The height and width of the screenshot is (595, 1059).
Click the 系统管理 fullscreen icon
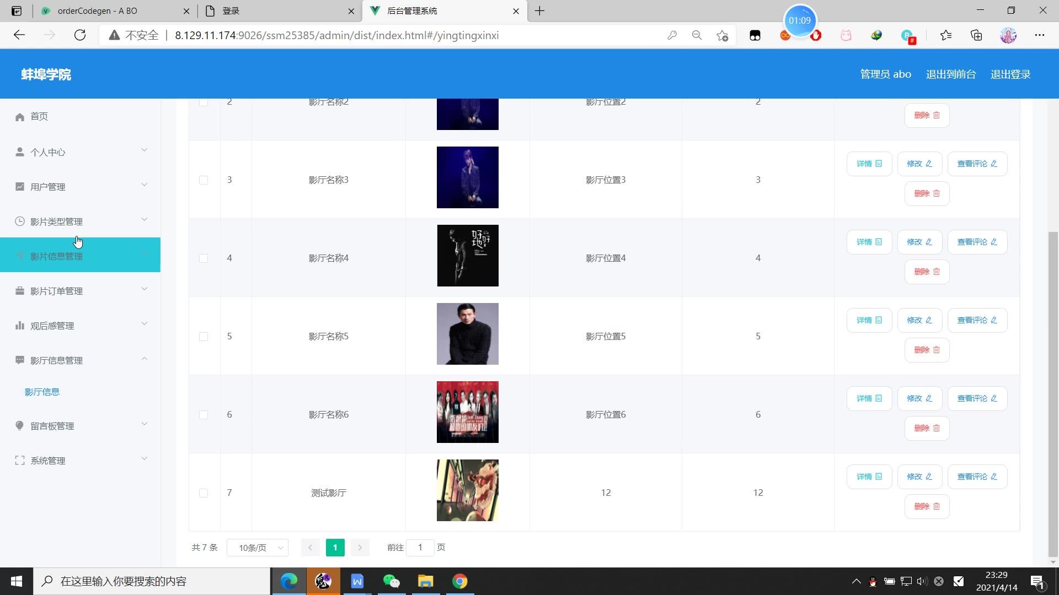20,461
